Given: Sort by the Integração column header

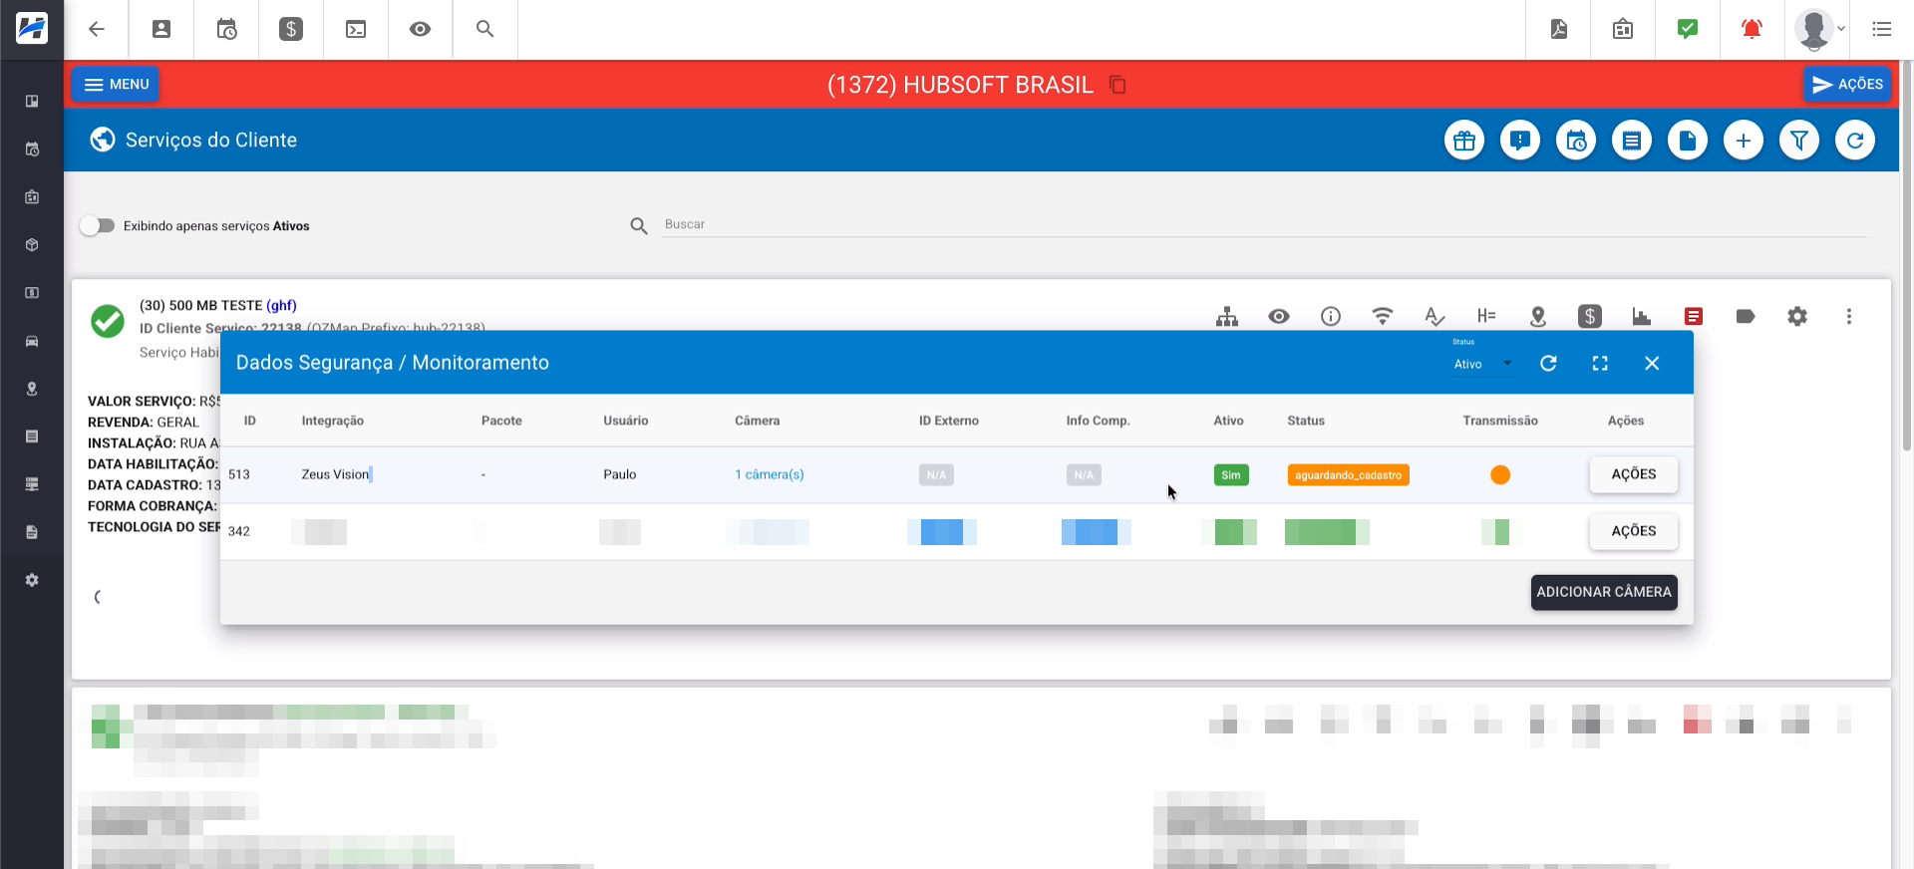Looking at the screenshot, I should 333,421.
